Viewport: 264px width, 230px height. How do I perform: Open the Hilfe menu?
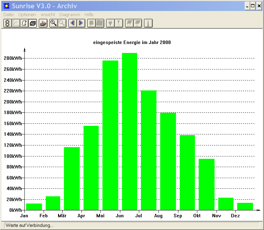pyautogui.click(x=89, y=15)
